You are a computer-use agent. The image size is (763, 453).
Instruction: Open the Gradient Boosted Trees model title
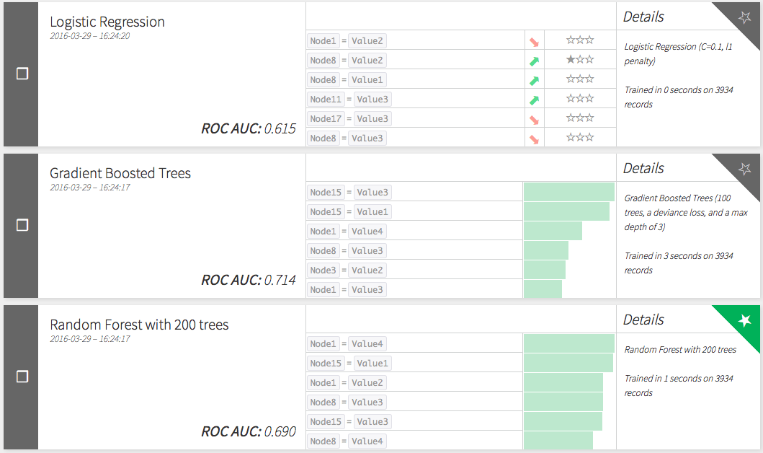[x=120, y=173]
